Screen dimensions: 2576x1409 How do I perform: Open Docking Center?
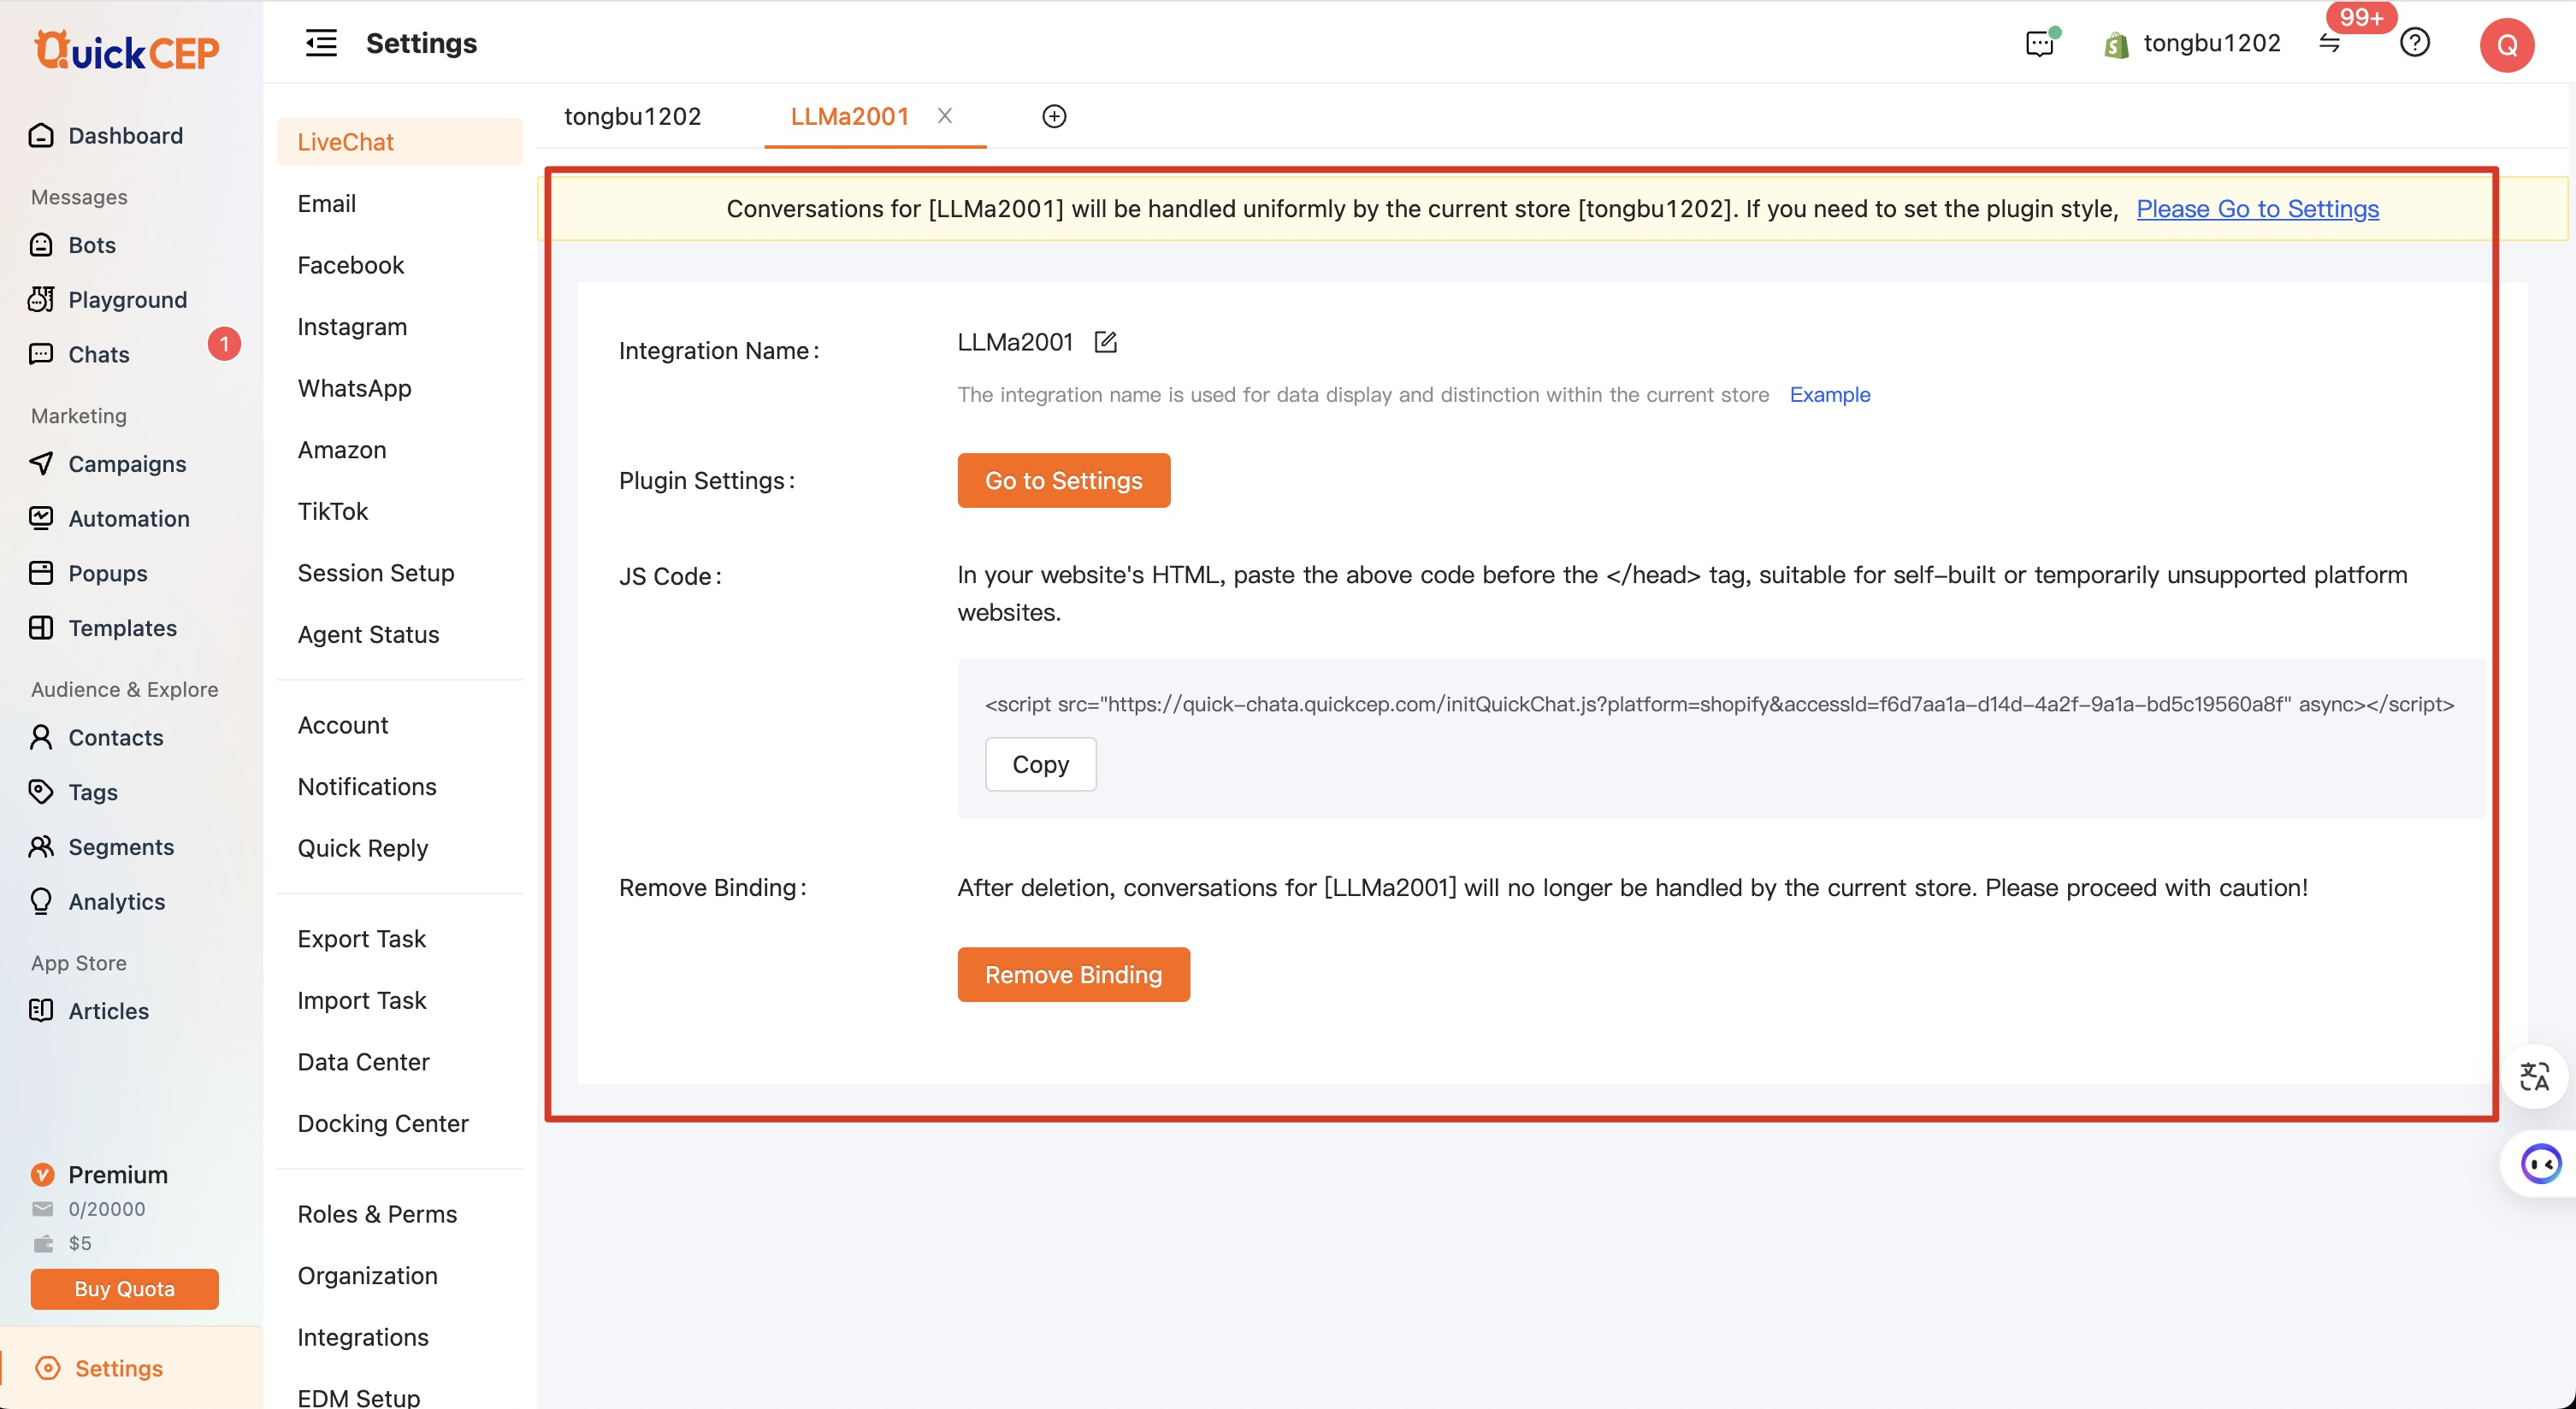click(382, 1123)
